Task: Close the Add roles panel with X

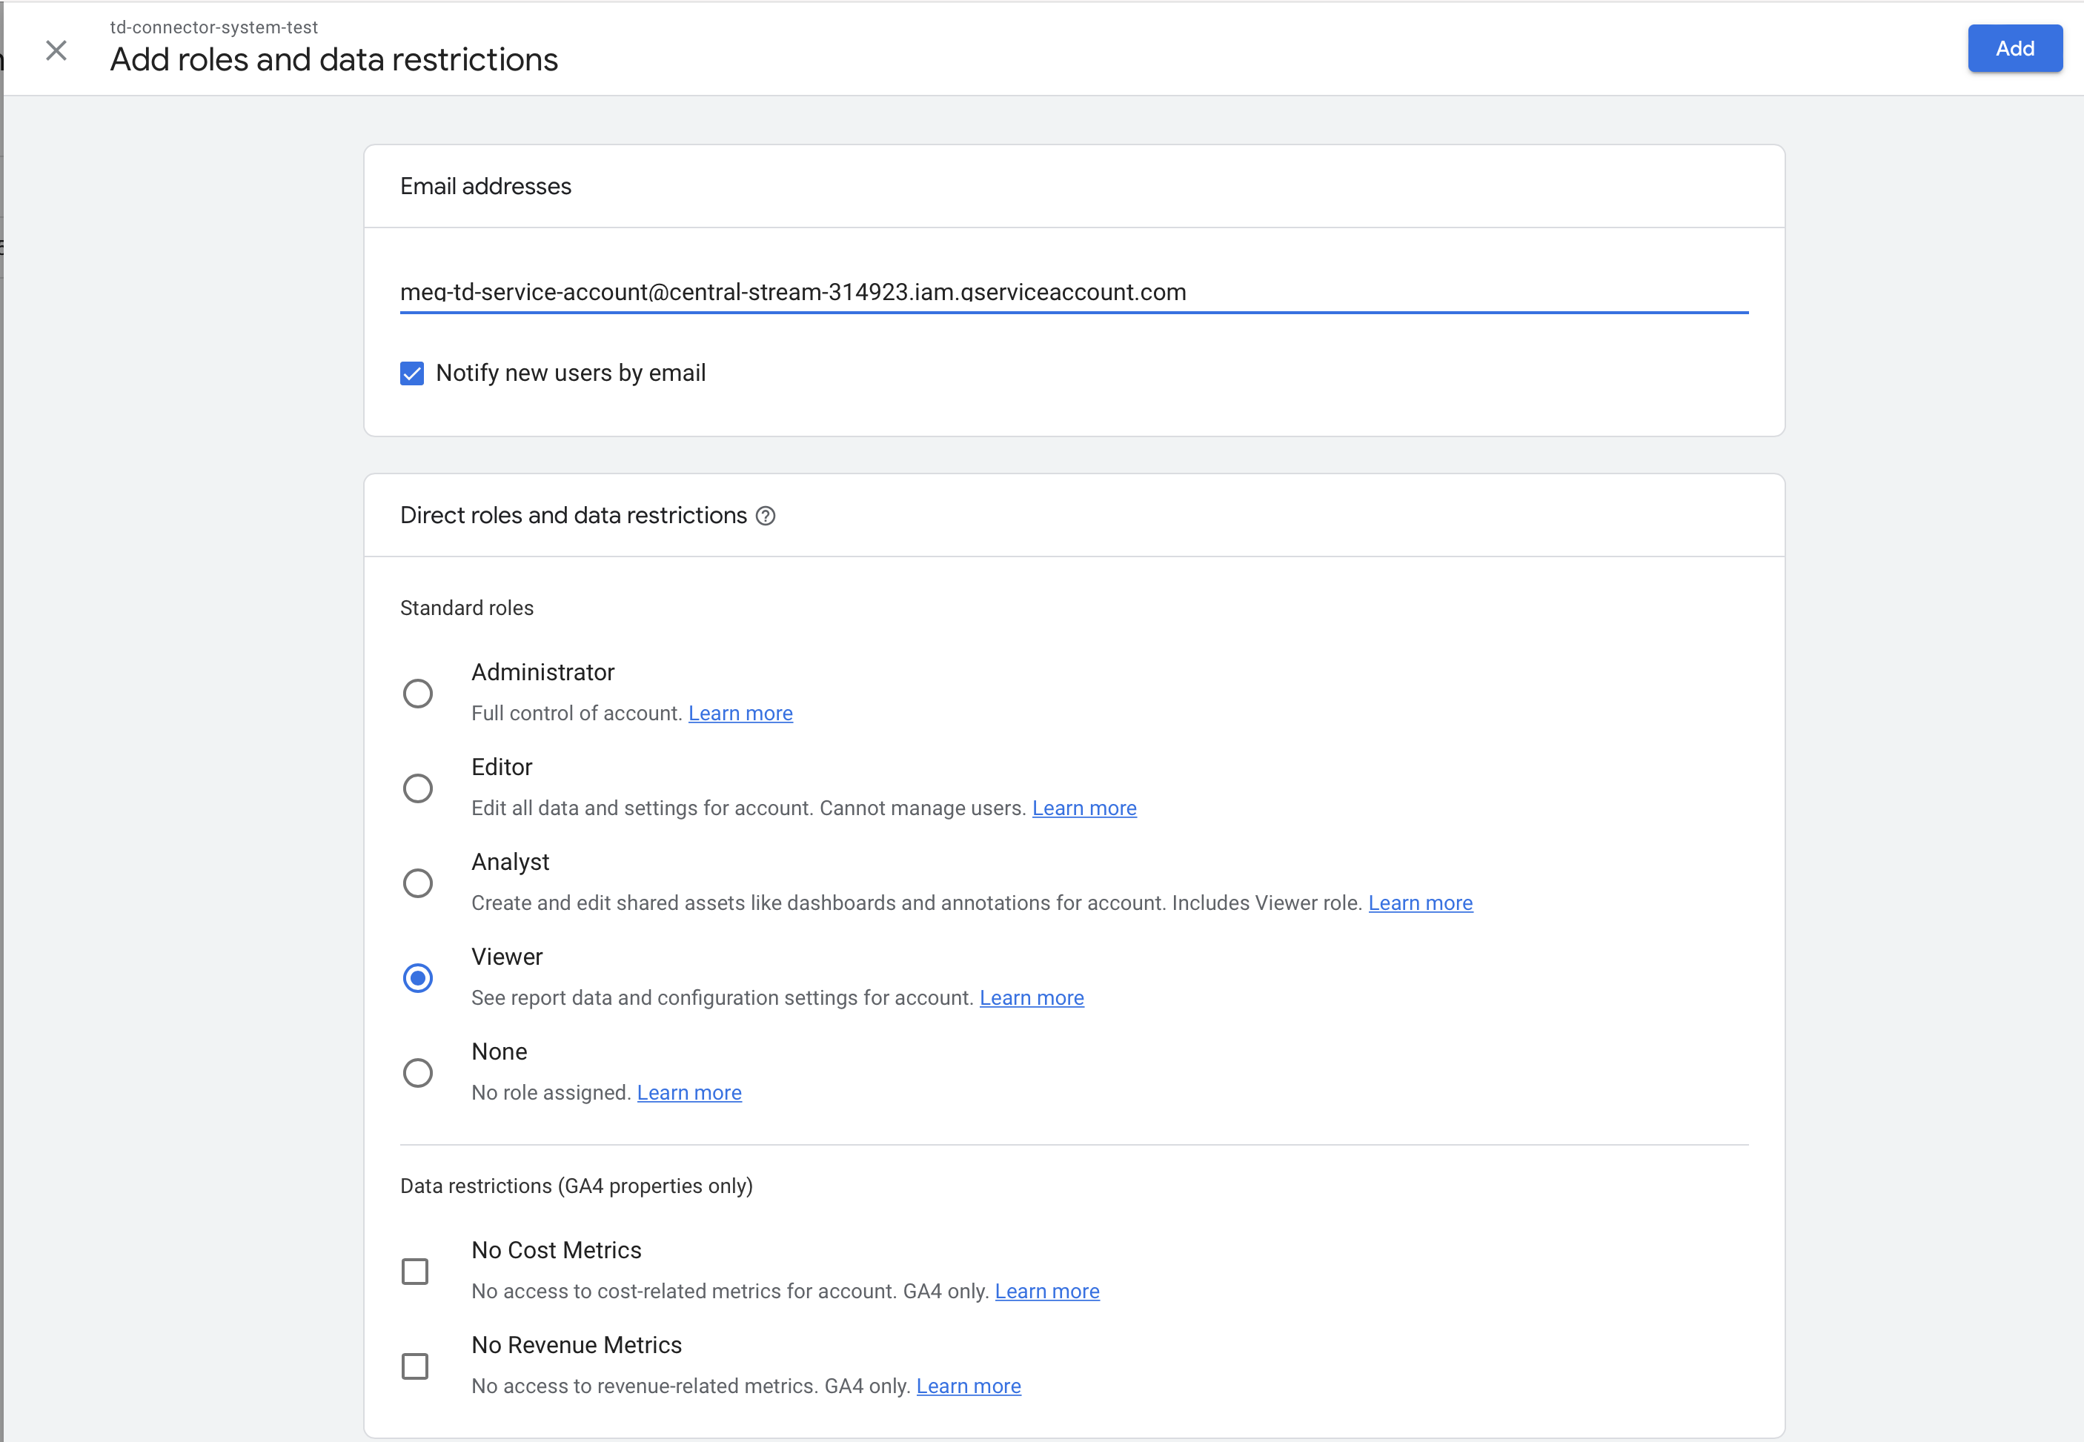Action: (x=56, y=50)
